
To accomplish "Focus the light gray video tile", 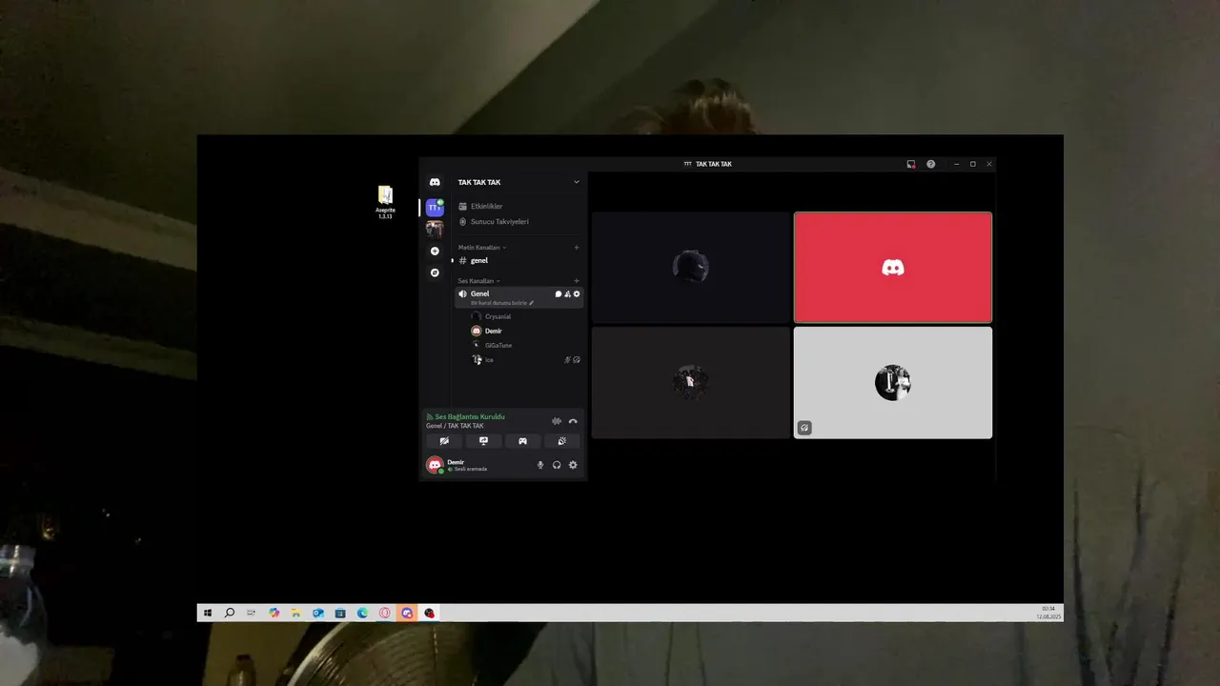I will click(893, 383).
